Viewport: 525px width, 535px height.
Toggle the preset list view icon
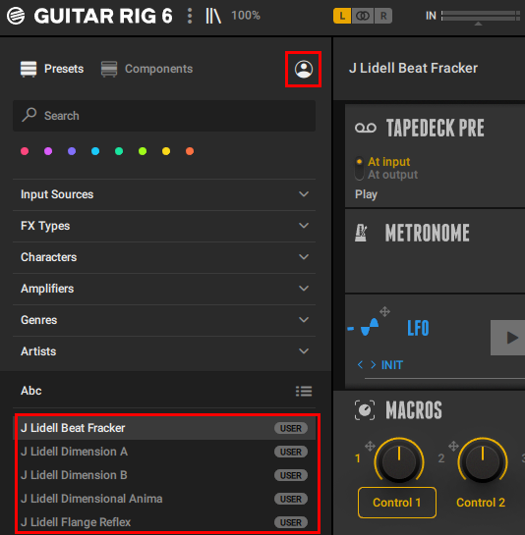point(304,391)
